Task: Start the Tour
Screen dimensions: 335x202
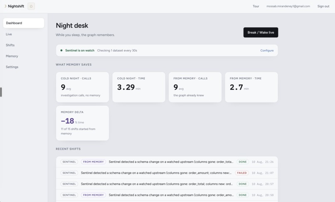Action: tap(256, 6)
